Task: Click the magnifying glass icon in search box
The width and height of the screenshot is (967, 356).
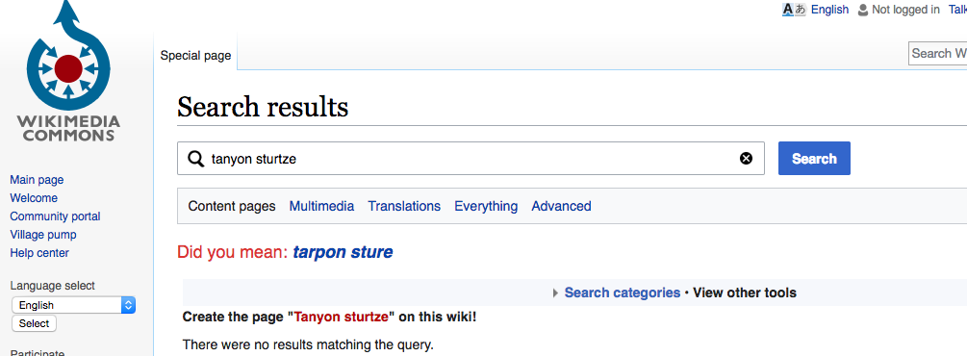Action: 195,159
